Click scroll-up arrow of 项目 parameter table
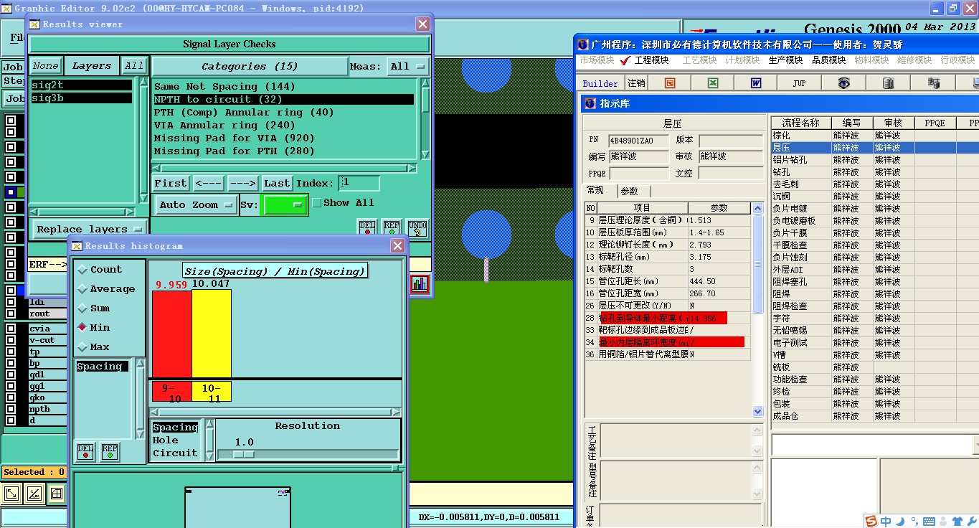 [x=757, y=208]
